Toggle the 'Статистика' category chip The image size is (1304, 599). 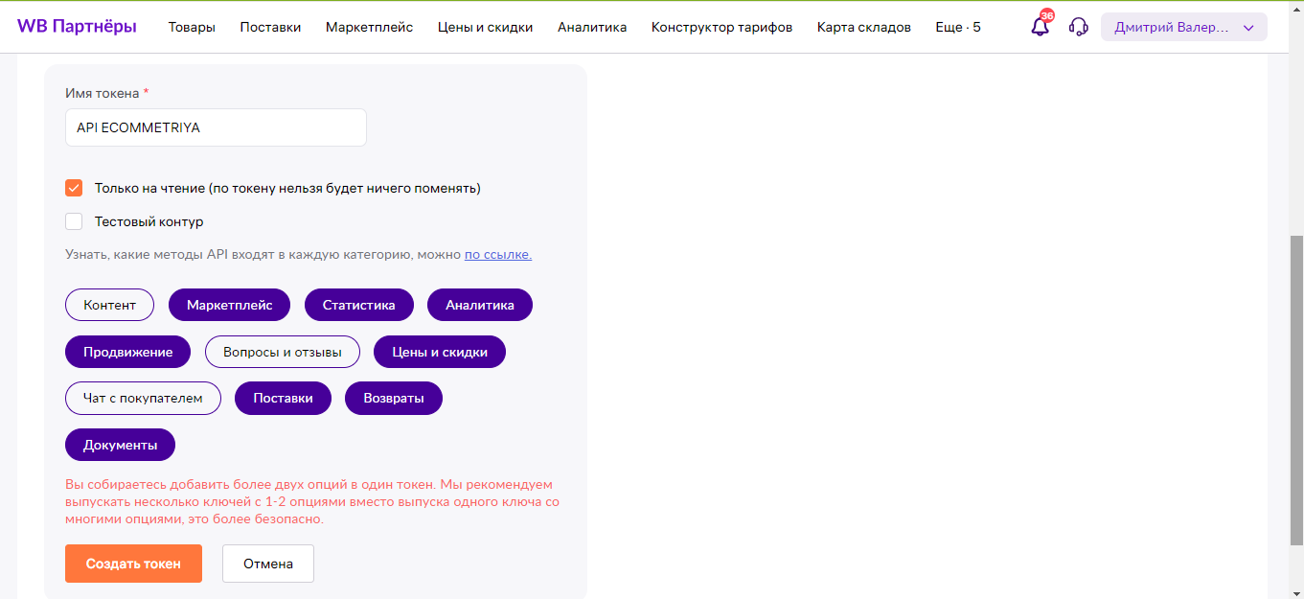(358, 305)
